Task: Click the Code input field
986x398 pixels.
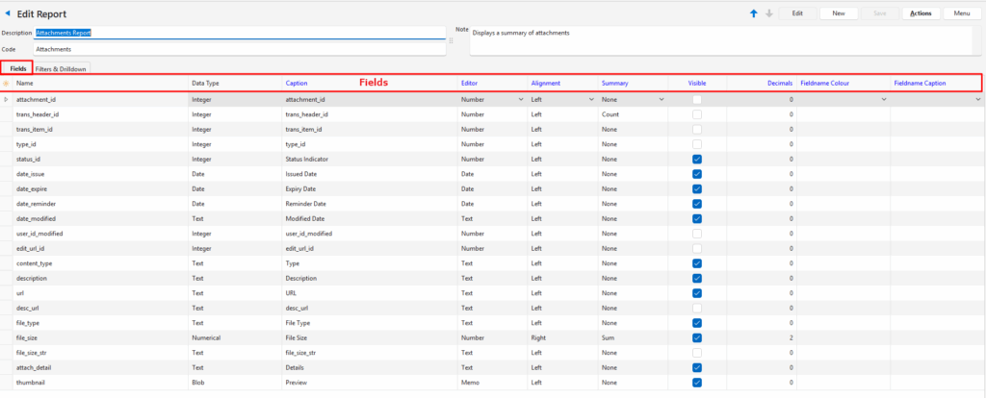Action: (241, 48)
